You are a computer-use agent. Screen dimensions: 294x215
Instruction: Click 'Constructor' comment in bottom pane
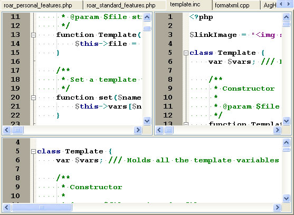point(96,187)
